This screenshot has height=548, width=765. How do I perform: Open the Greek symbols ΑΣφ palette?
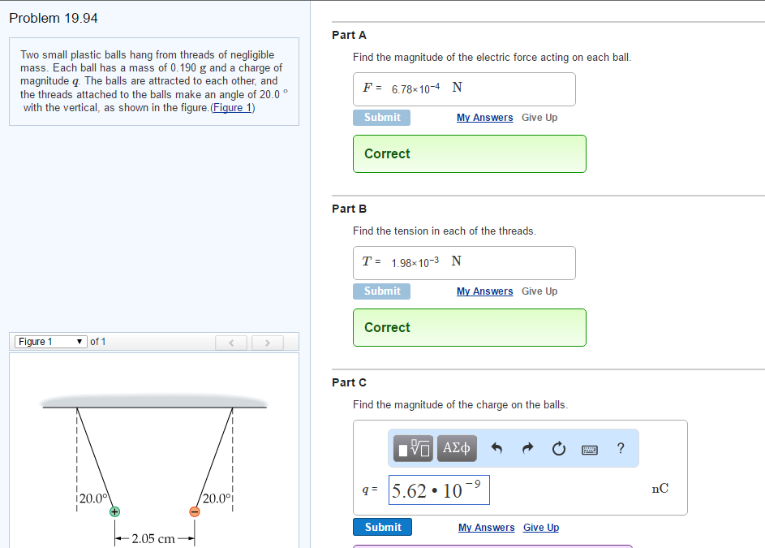pyautogui.click(x=457, y=448)
